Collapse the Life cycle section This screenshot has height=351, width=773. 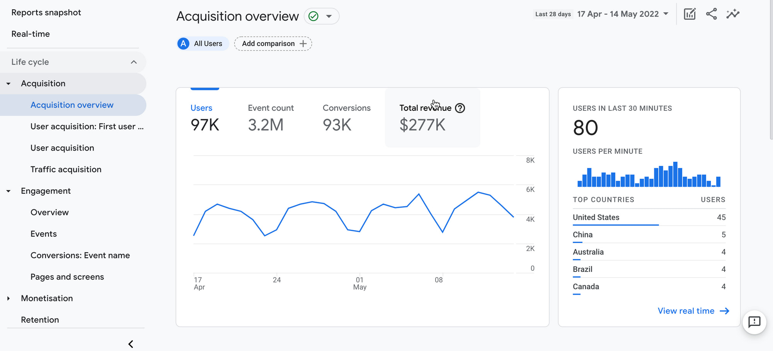coord(134,62)
